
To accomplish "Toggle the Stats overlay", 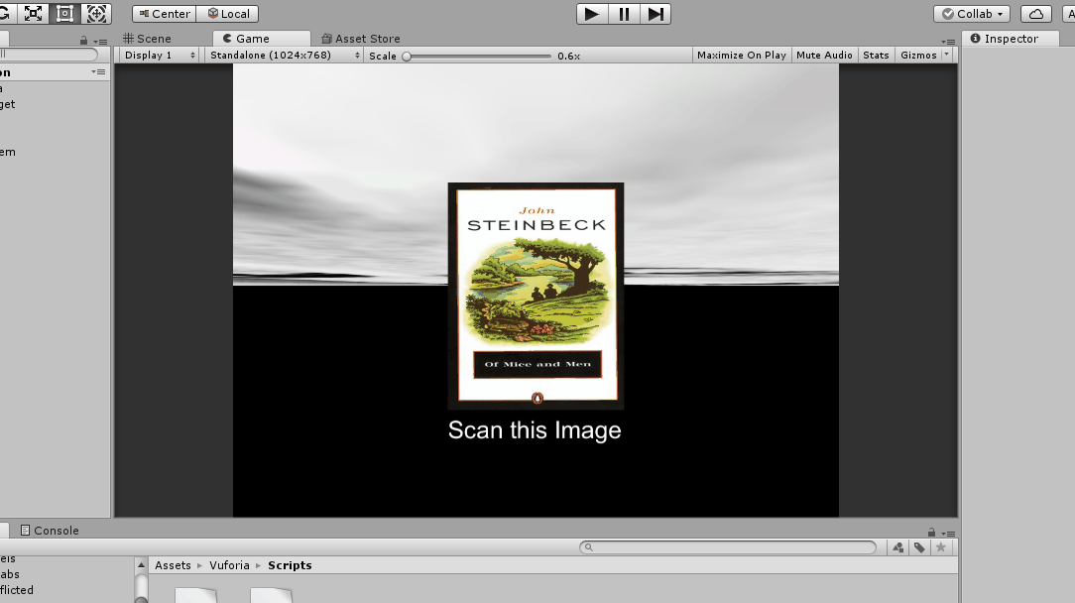I will pos(876,55).
